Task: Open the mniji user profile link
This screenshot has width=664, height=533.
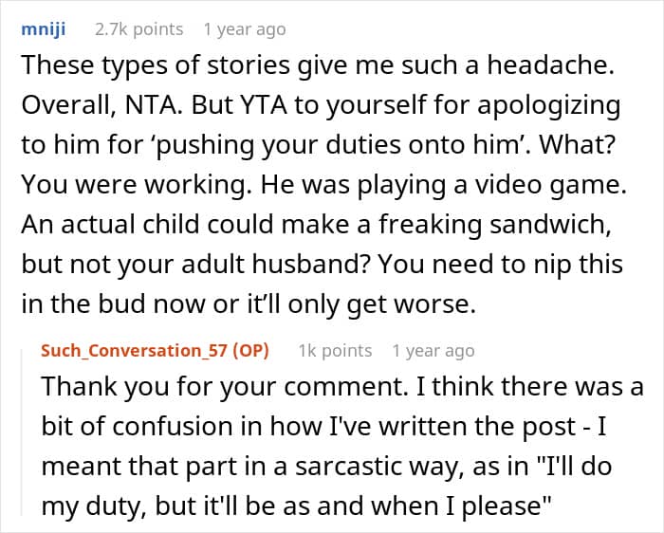Action: tap(44, 30)
